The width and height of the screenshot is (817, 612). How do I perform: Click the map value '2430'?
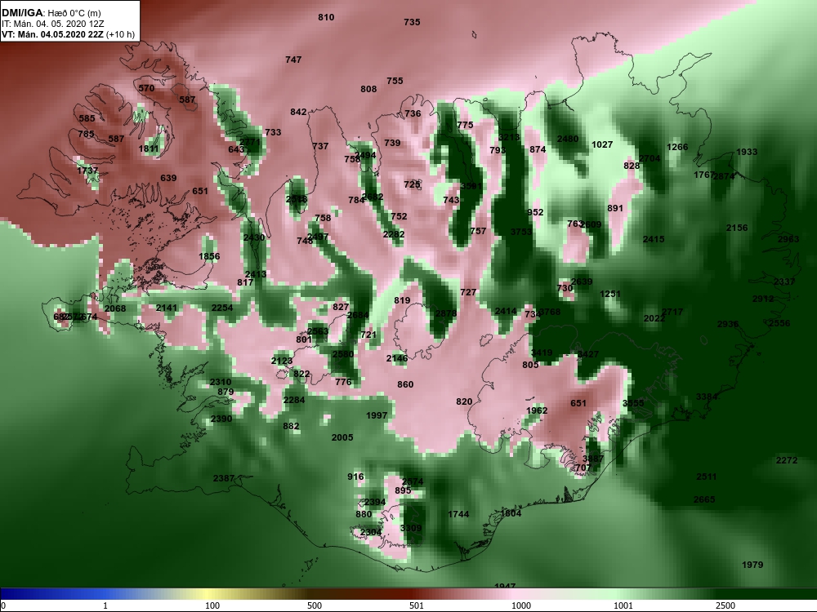click(254, 237)
